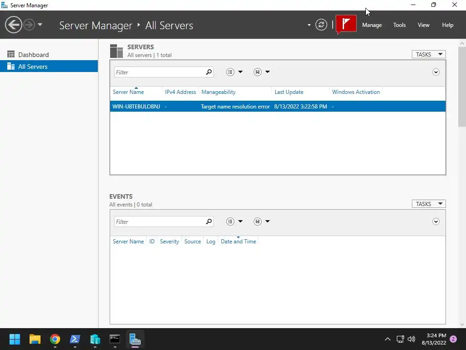Open File Explorer from the taskbar
Image resolution: width=466 pixels, height=350 pixels.
click(35, 339)
